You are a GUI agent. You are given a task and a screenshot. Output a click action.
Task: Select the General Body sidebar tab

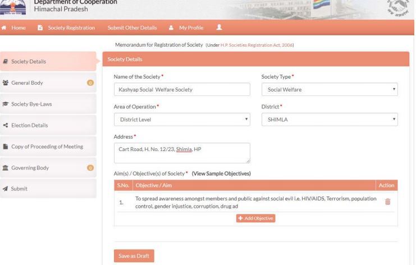(x=48, y=83)
